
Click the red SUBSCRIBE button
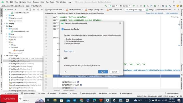(x=9, y=99)
